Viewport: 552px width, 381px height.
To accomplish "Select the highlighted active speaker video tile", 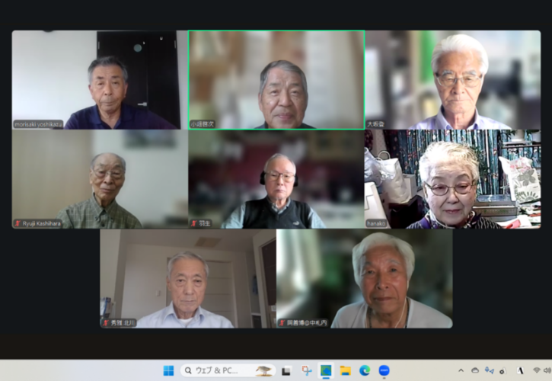I will [276, 80].
